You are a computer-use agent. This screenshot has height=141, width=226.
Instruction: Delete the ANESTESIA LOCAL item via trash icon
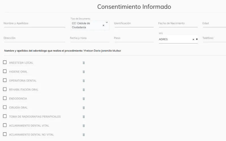click(x=84, y=63)
